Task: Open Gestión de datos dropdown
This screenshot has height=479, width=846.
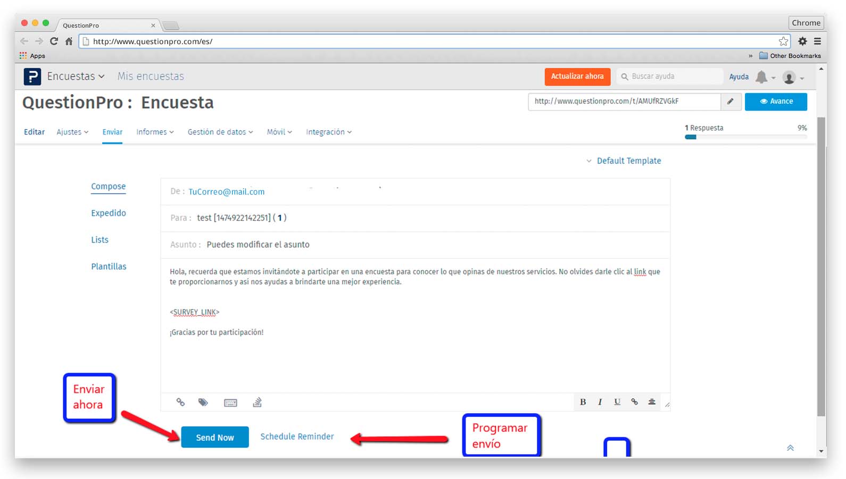Action: (220, 132)
